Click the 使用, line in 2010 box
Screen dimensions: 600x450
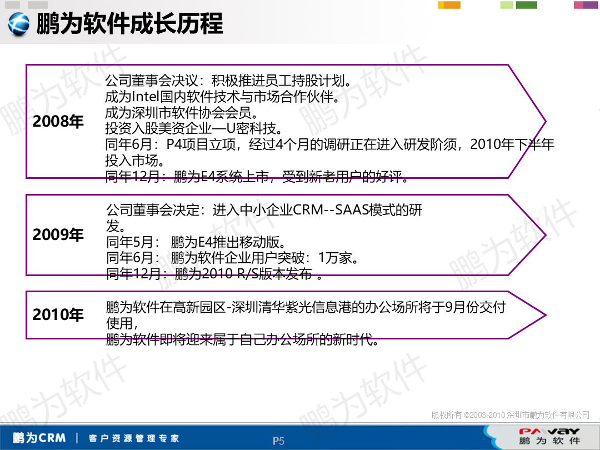pyautogui.click(x=122, y=323)
